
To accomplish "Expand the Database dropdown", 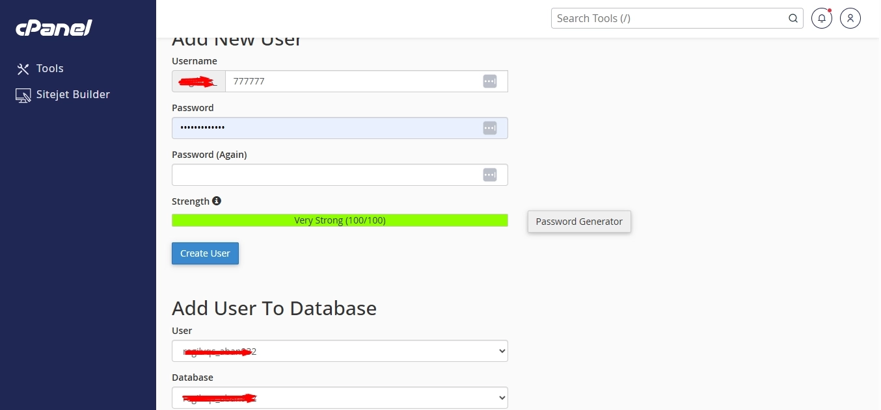I will pos(340,398).
